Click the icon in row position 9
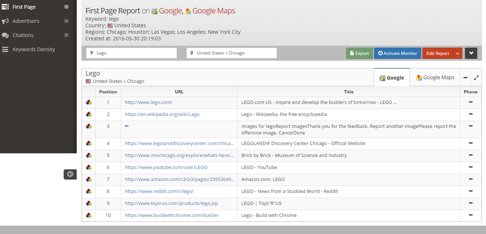The height and width of the screenshot is (234, 486). pos(89,203)
